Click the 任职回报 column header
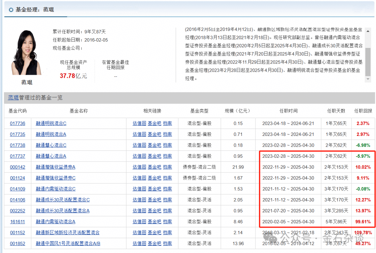 [x=363, y=111]
